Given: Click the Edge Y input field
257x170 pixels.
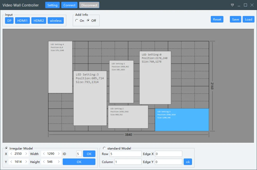Looking at the screenshot, I should click(x=169, y=162).
